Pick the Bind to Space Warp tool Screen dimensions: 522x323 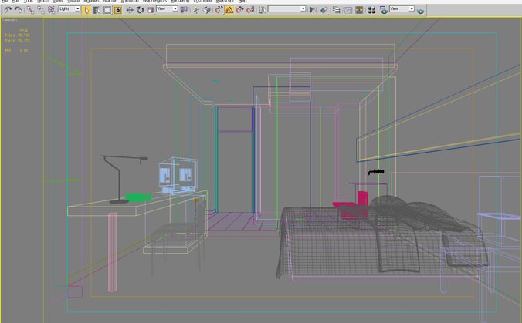(51, 10)
